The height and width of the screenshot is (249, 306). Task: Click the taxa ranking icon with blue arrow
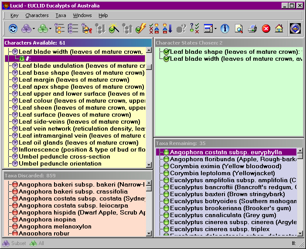(167, 28)
